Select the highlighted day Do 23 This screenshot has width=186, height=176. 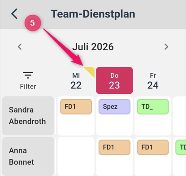114,80
